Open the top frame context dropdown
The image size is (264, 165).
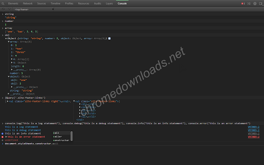pos(34,9)
